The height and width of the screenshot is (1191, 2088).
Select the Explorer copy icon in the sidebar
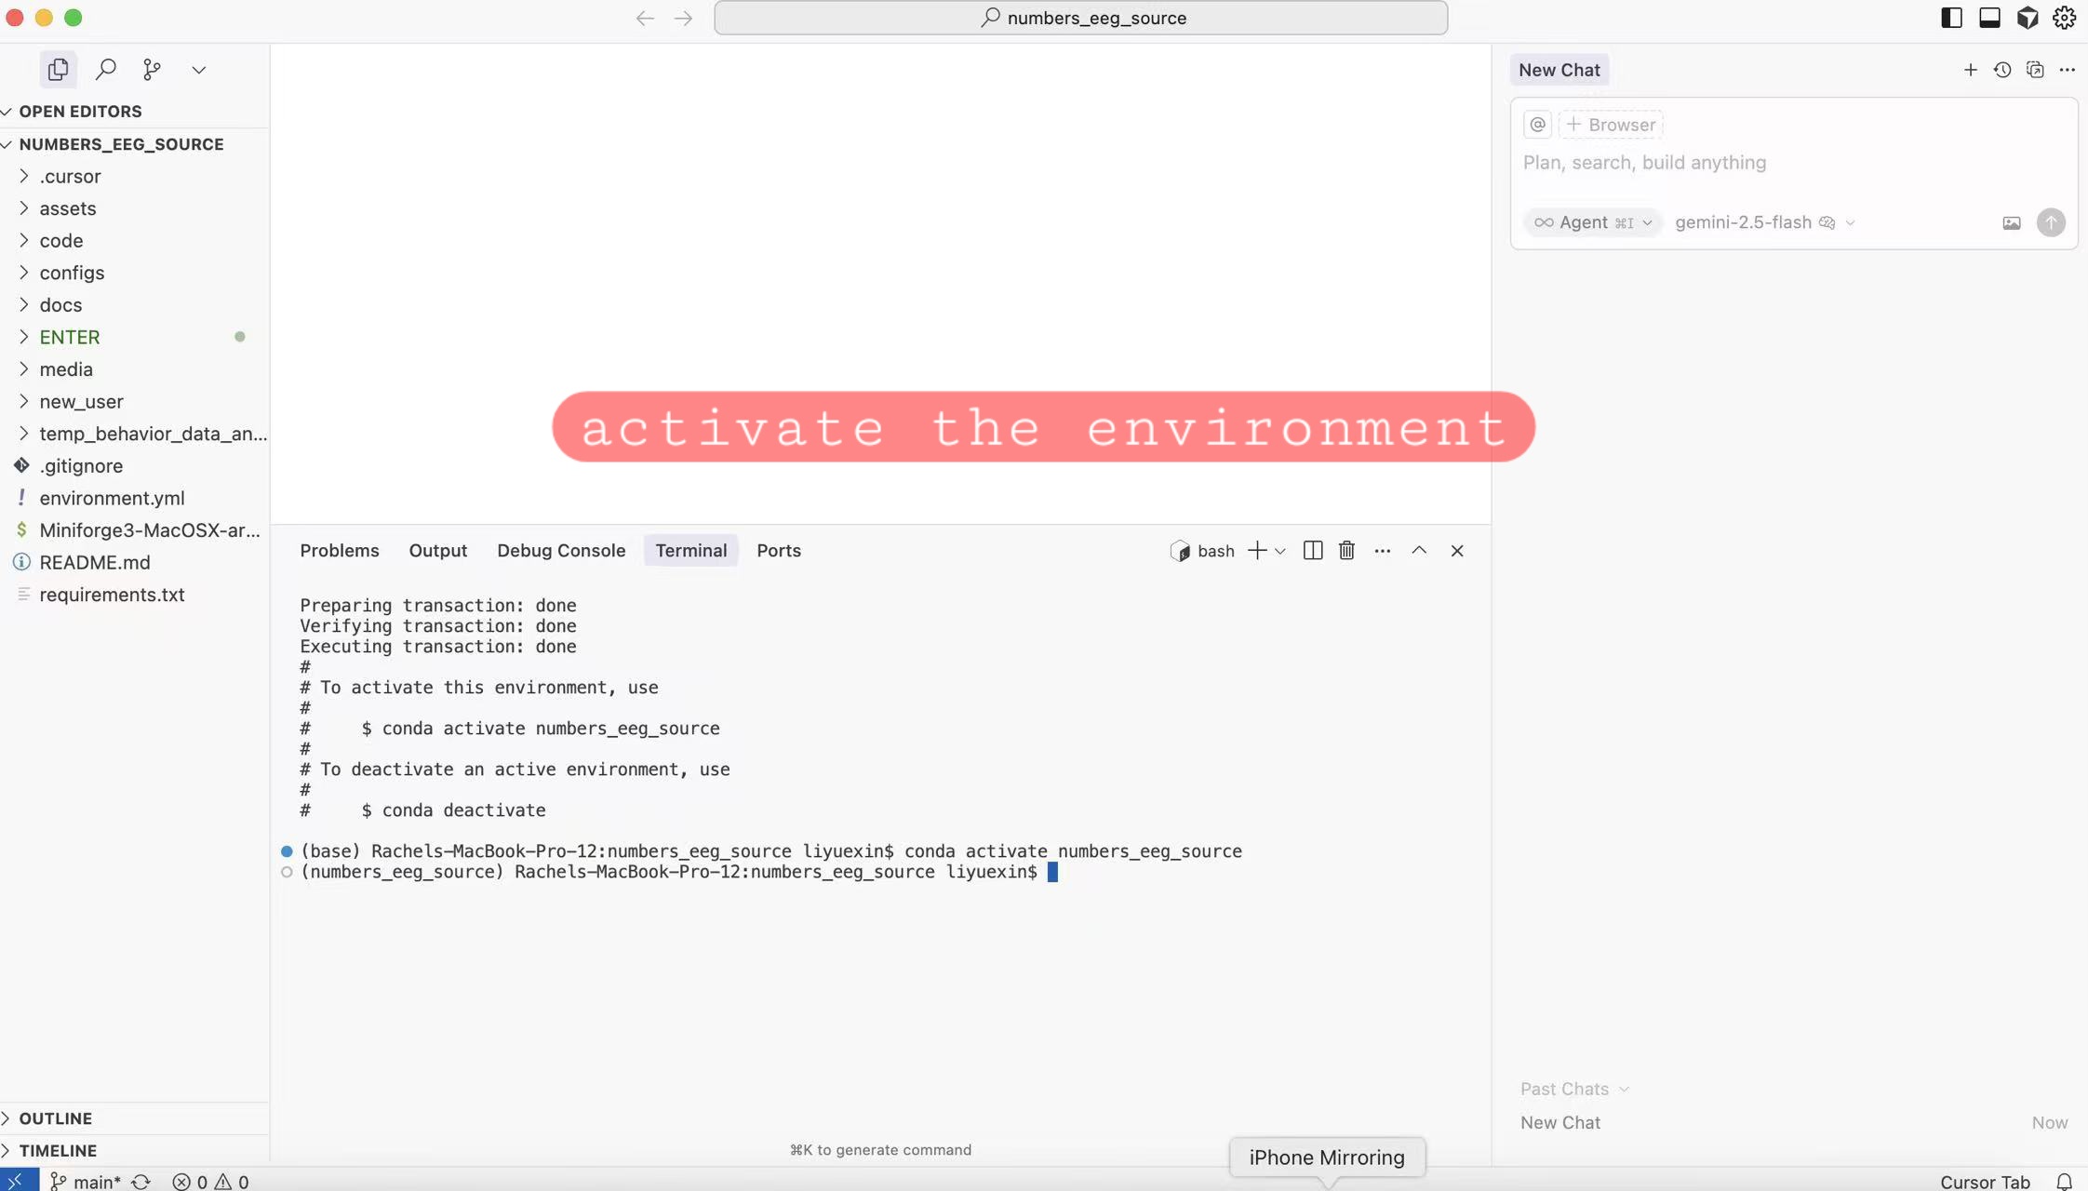[x=58, y=69]
